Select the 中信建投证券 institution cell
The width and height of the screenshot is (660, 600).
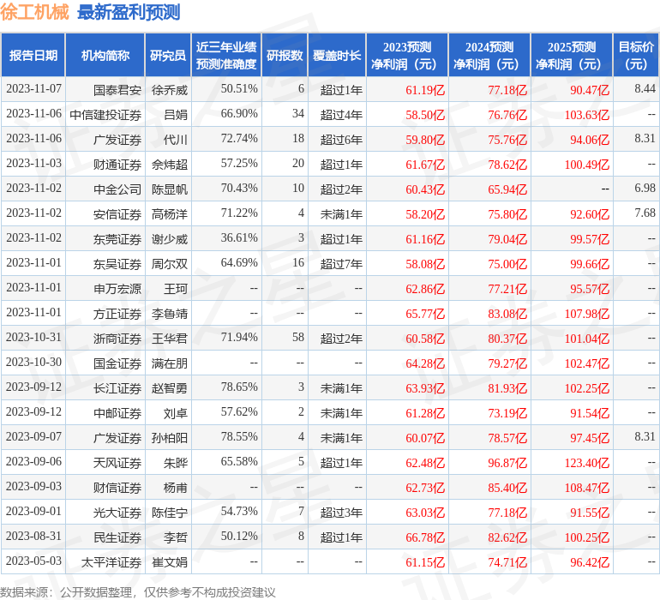tap(105, 115)
